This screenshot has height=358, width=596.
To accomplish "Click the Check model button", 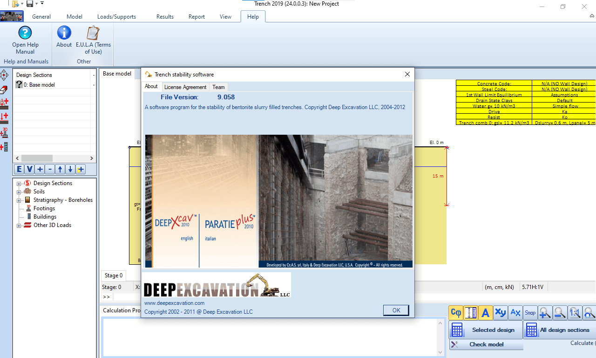I will [486, 344].
